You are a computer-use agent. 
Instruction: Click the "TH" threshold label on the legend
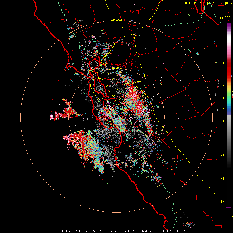click(x=222, y=201)
